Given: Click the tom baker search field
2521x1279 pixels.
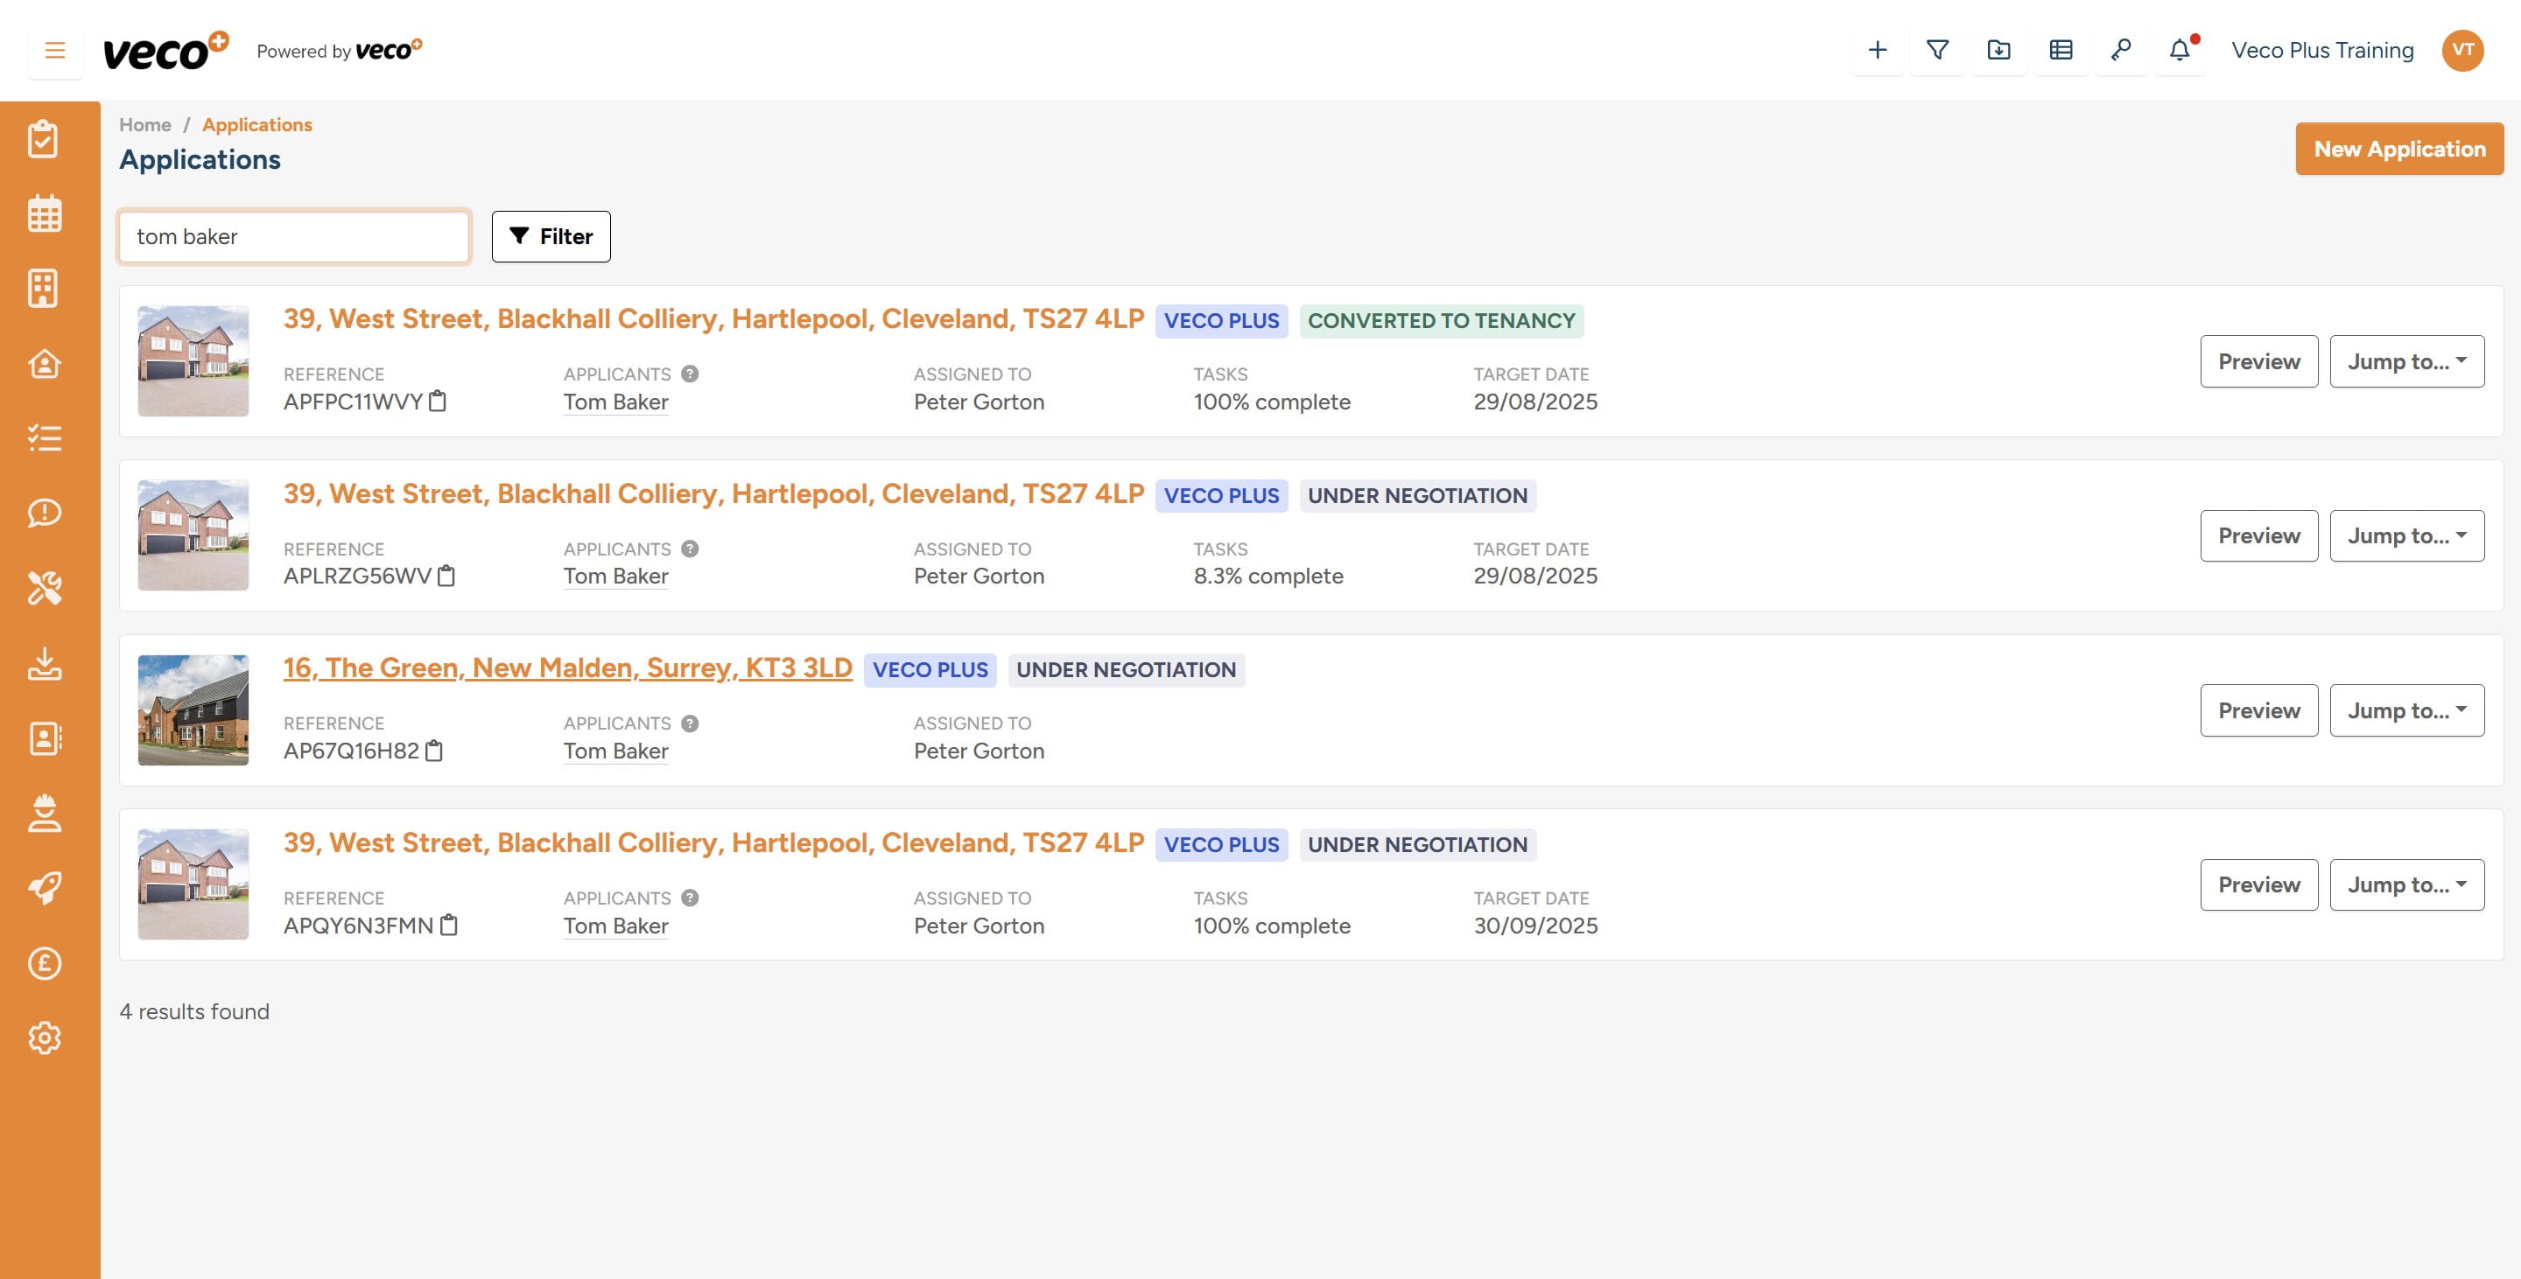Looking at the screenshot, I should click(293, 236).
